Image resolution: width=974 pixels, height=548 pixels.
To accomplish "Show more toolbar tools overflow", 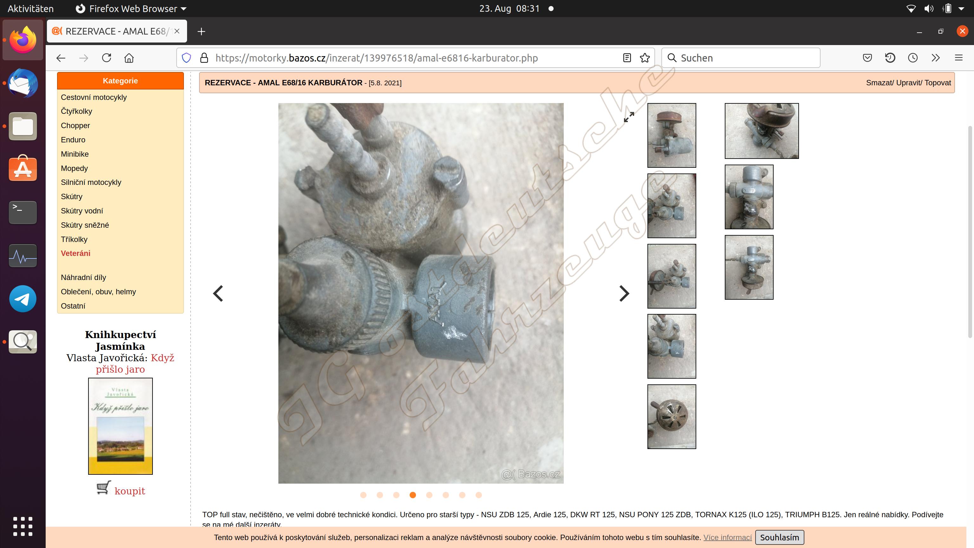I will pos(935,58).
